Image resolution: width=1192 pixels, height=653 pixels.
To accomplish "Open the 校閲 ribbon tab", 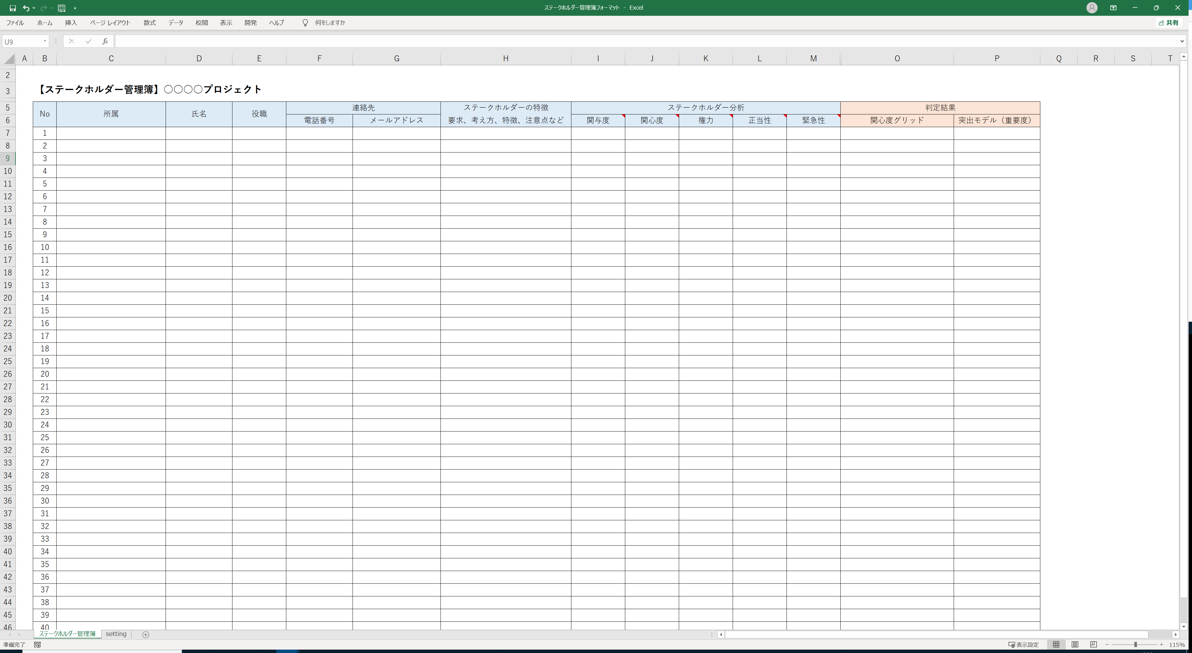I will pyautogui.click(x=202, y=23).
